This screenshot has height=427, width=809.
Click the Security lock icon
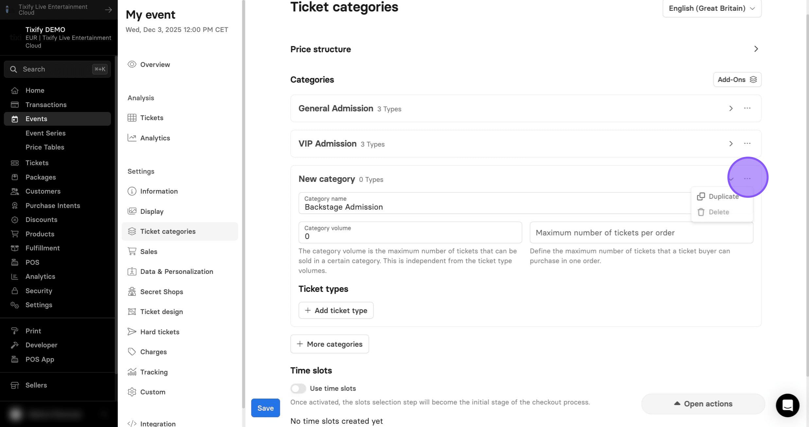tap(15, 291)
